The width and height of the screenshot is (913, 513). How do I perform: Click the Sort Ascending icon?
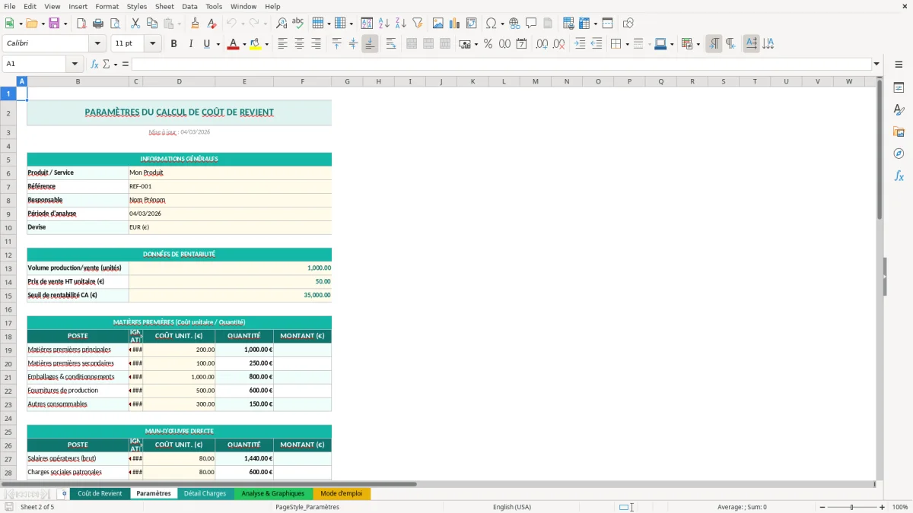click(x=384, y=24)
